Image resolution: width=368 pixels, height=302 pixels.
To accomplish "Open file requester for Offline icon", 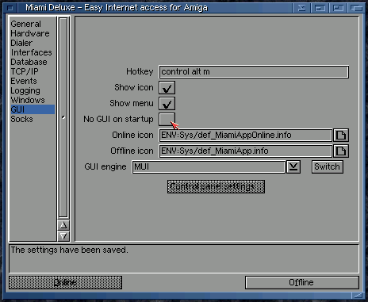I will pos(341,151).
